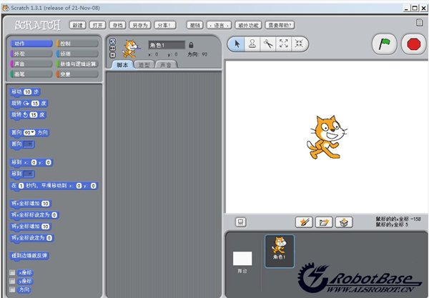The image size is (429, 298).
Task: Click the red stop sign button
Action: (x=414, y=44)
